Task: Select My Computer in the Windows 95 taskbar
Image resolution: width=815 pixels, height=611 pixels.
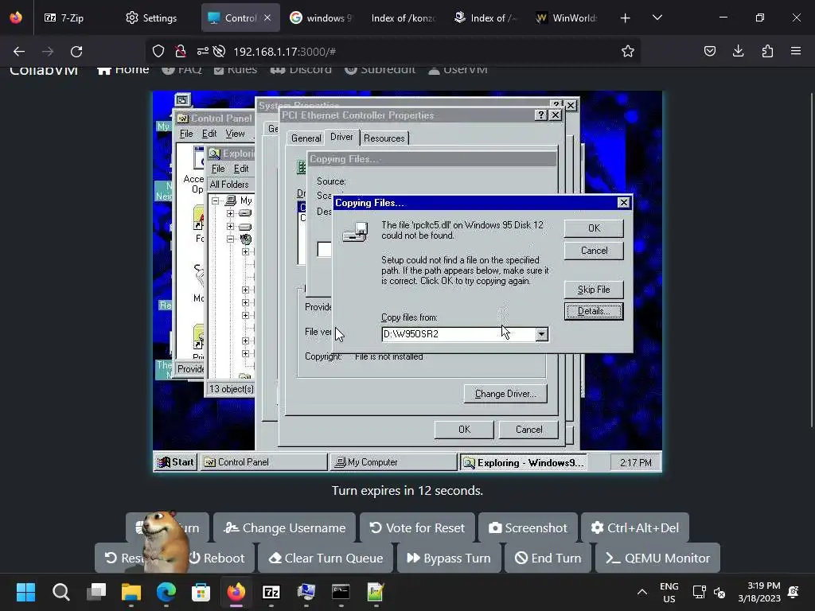Action: coord(393,462)
